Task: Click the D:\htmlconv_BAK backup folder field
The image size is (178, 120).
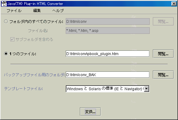Action: (108, 75)
